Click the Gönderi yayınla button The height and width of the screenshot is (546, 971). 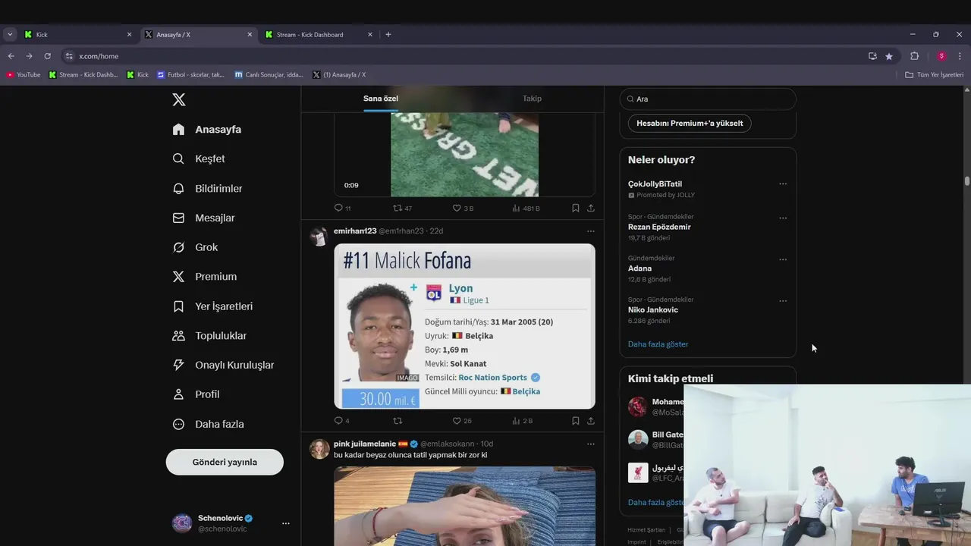tap(225, 462)
